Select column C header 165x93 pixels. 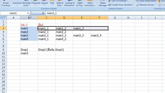click(46, 18)
